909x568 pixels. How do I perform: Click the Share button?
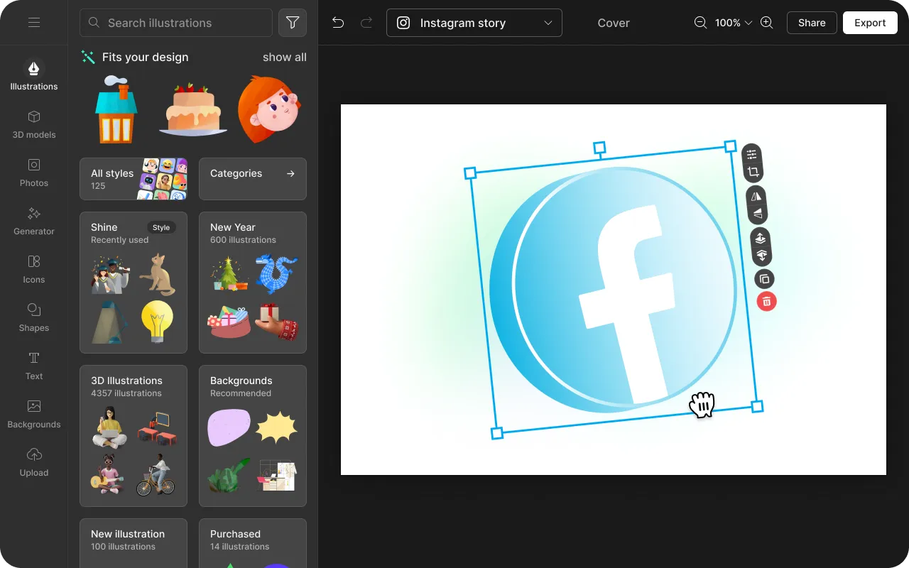point(812,23)
